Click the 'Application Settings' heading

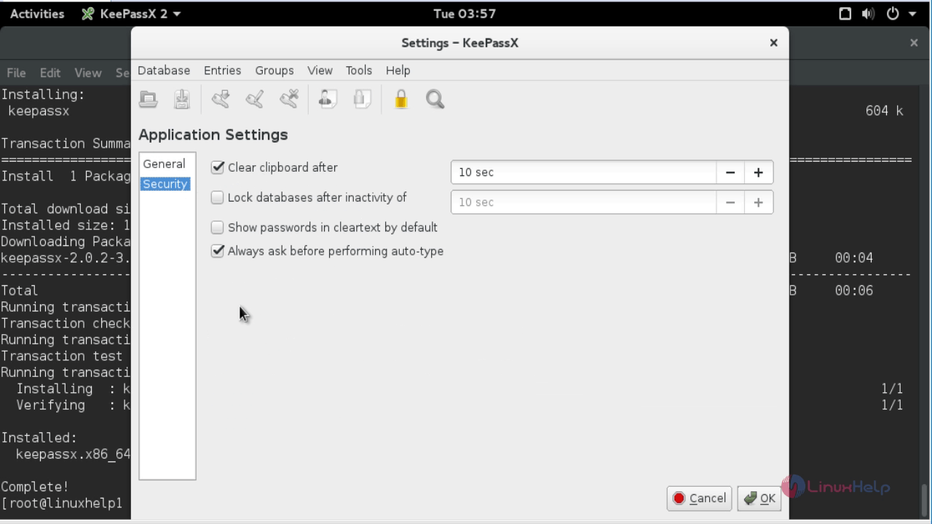(213, 135)
